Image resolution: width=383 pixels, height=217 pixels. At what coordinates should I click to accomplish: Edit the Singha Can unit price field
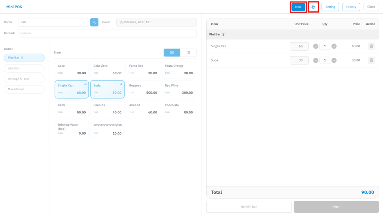click(299, 46)
